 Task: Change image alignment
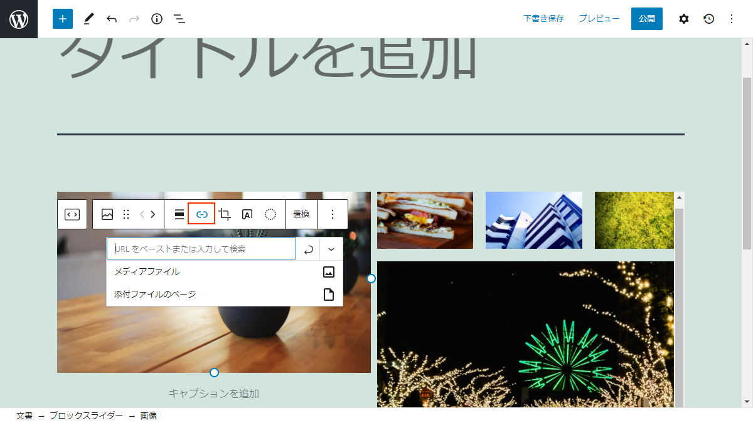coord(179,214)
